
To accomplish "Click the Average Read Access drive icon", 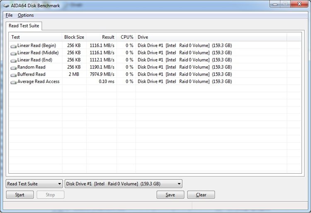I will pos(14,82).
